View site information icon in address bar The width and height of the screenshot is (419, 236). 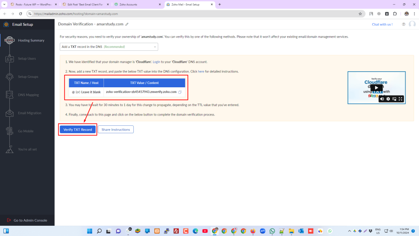(30, 14)
